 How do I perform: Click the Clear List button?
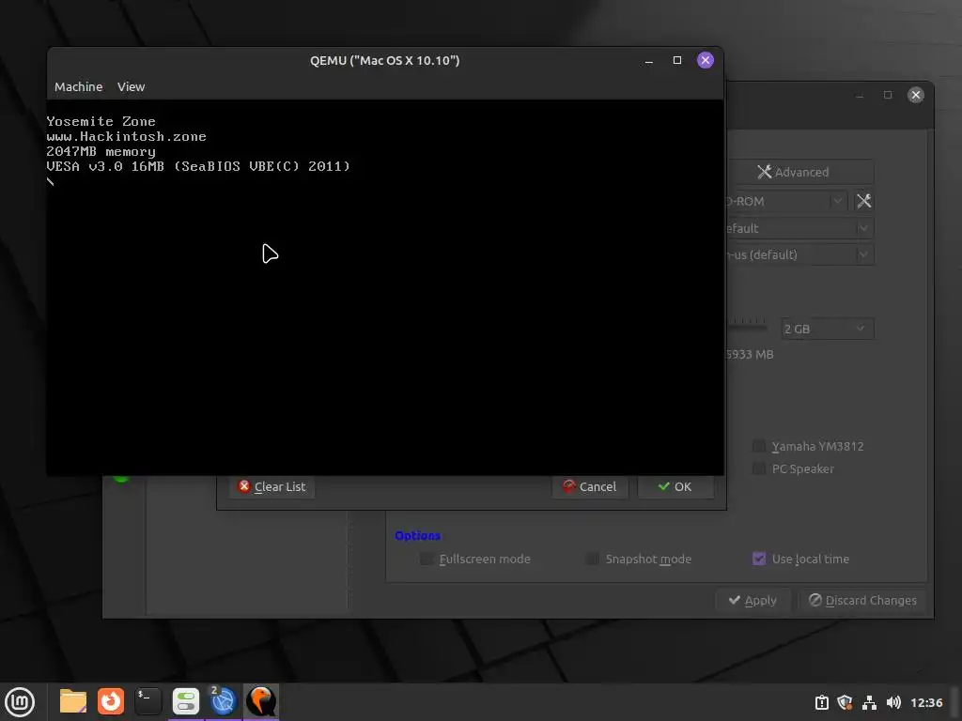pos(272,487)
